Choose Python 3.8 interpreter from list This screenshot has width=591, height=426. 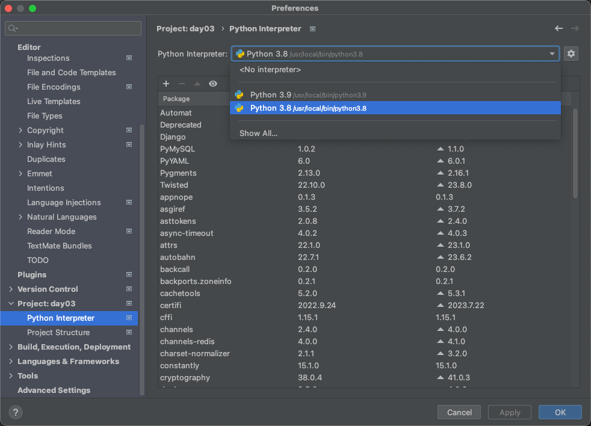point(395,108)
